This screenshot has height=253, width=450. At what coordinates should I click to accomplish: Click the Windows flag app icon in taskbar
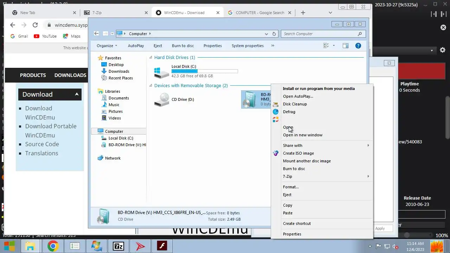coord(96,246)
